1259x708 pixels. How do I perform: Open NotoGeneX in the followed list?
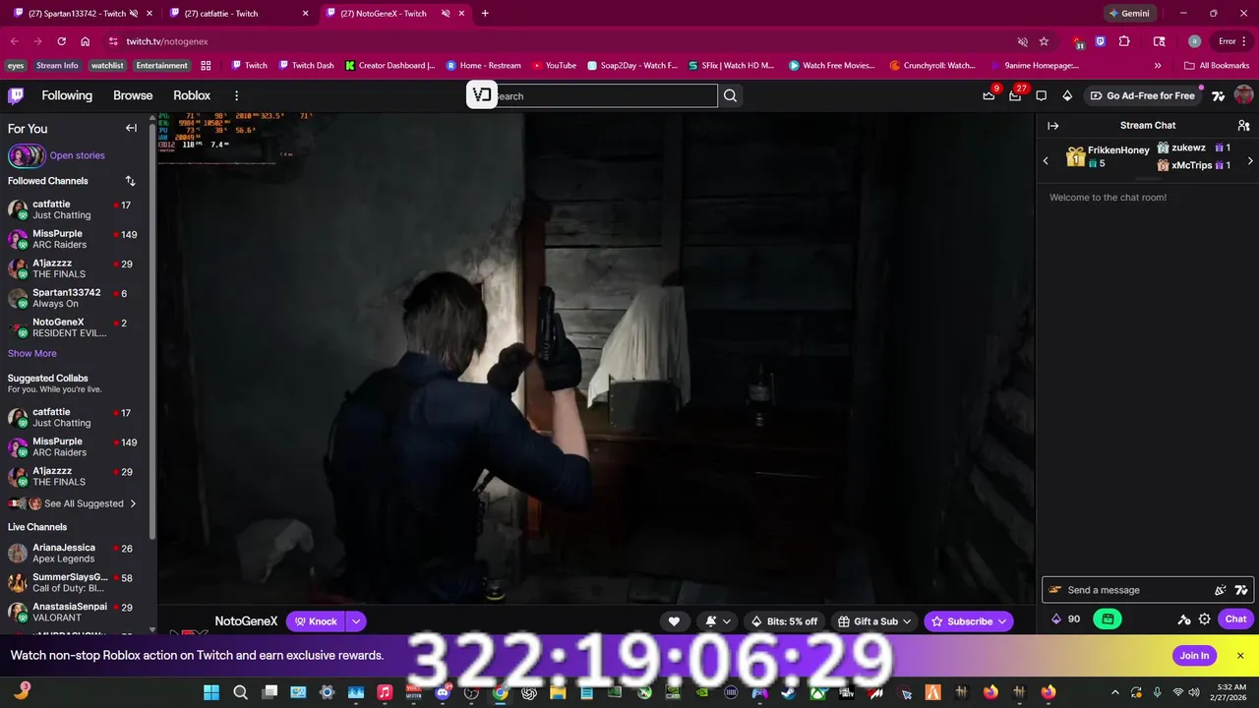click(75, 327)
